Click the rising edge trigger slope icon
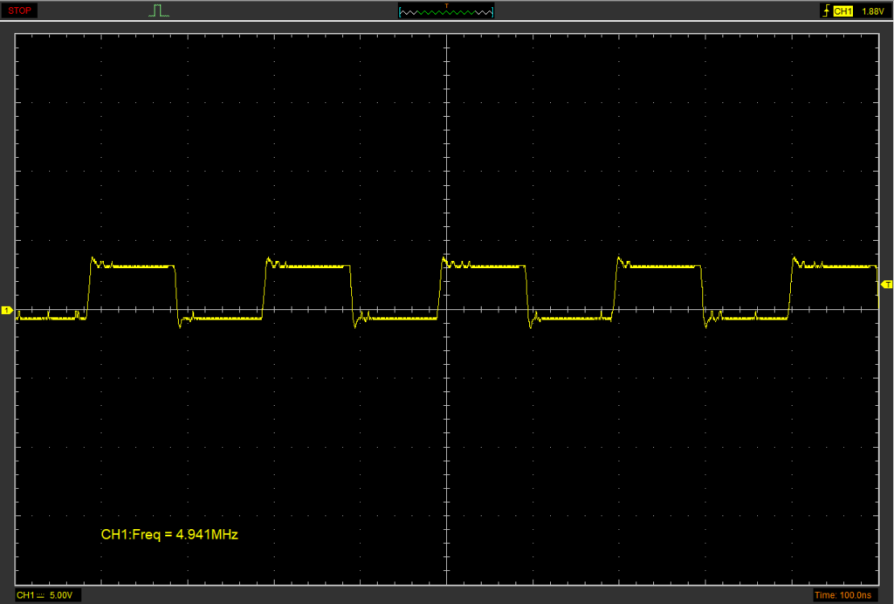Image resolution: width=894 pixels, height=604 pixels. pyautogui.click(x=823, y=11)
